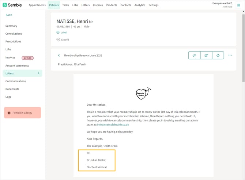Image resolution: width=245 pixels, height=180 pixels.
Task: Click the back arrow beside Membership Renewal
Action: point(59,56)
